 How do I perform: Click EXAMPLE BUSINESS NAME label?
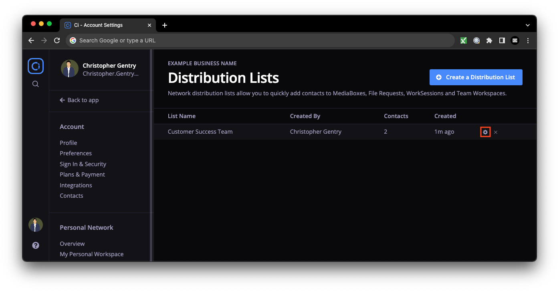pos(202,63)
